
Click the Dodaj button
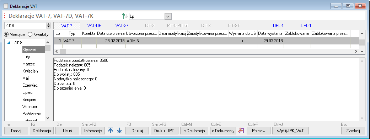coord(16,131)
